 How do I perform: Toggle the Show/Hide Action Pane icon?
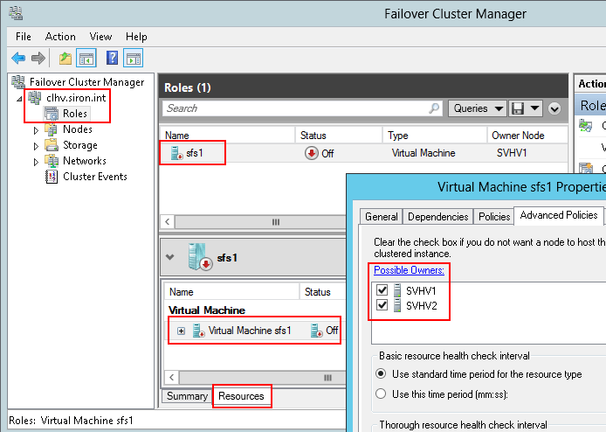tap(134, 59)
